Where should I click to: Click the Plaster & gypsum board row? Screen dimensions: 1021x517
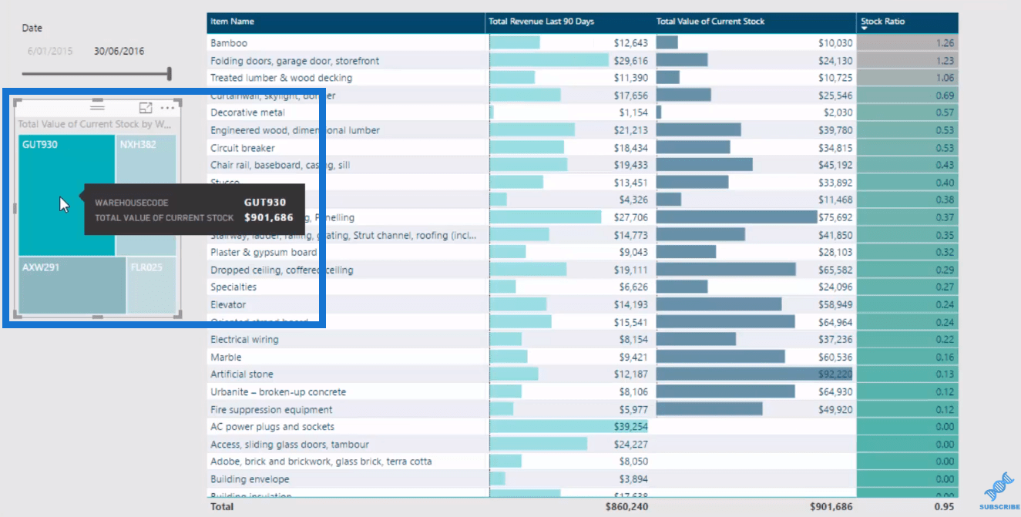pos(583,252)
